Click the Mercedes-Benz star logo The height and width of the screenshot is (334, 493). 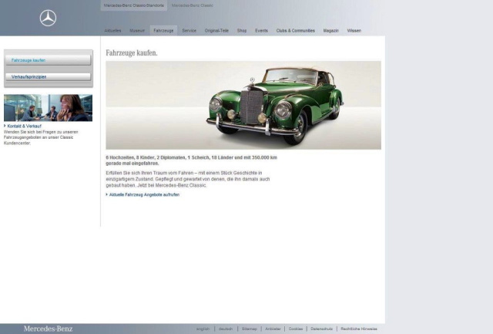[x=48, y=18]
